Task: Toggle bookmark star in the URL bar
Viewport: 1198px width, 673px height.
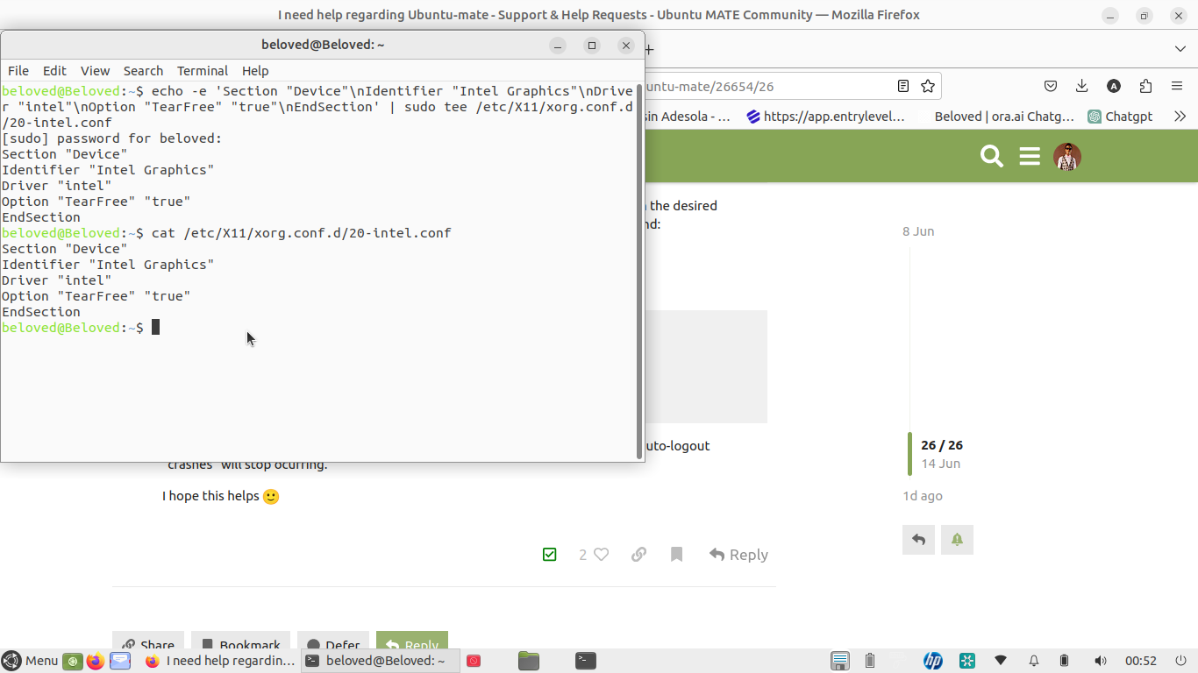Action: tap(928, 86)
